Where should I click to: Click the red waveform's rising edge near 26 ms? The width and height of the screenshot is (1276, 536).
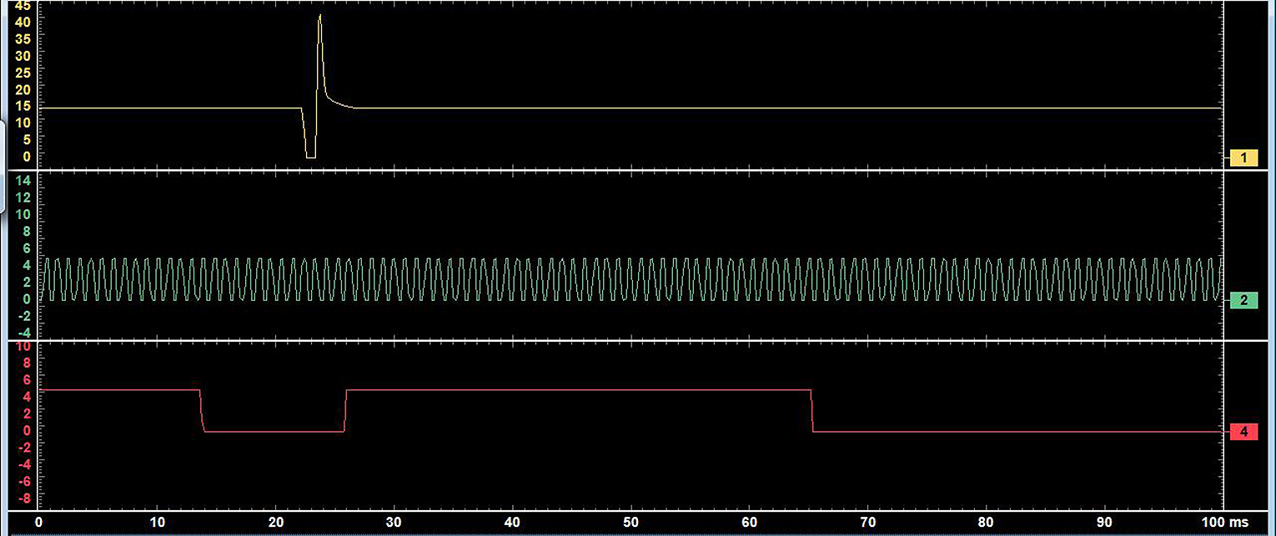click(345, 411)
